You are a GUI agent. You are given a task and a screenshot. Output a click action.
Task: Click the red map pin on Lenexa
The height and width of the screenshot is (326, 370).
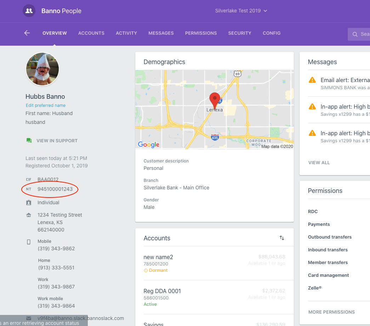point(215,100)
